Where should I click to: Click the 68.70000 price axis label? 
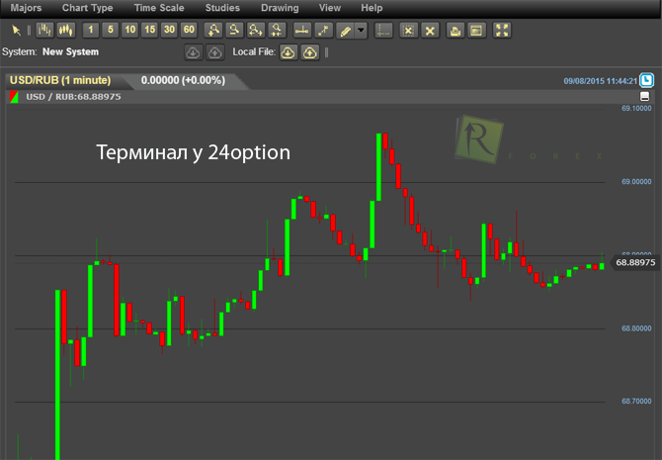click(636, 402)
